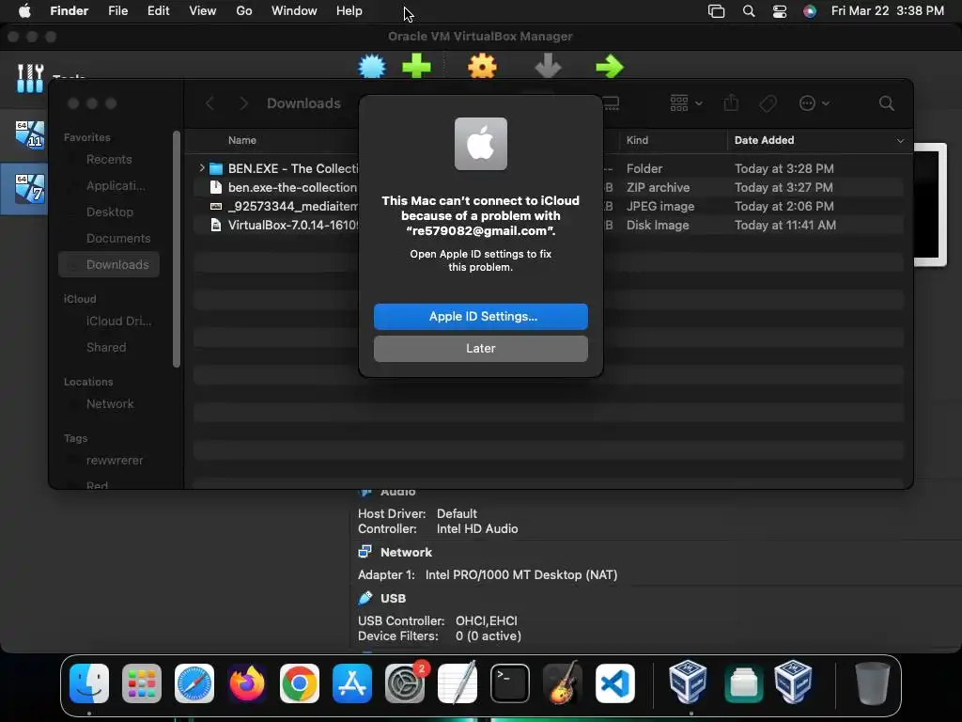Open VirtualBox Settings orange gear icon
The width and height of the screenshot is (962, 722).
482,67
